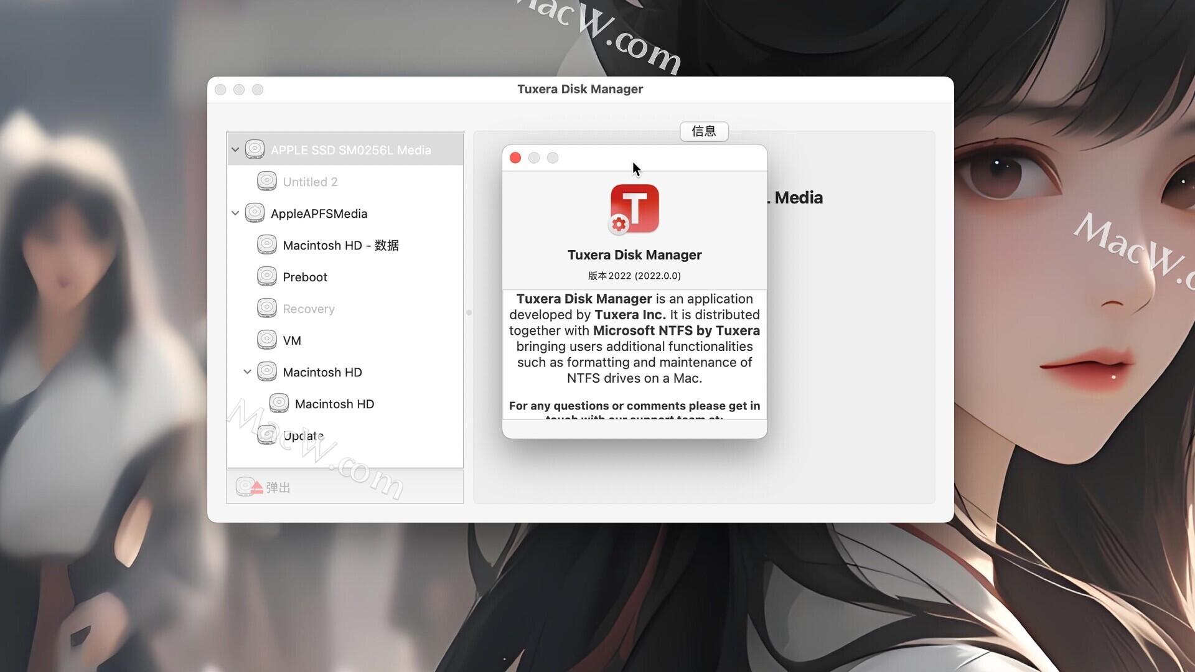Viewport: 1195px width, 672px height.
Task: Click the Preboot partition icon
Action: point(267,276)
